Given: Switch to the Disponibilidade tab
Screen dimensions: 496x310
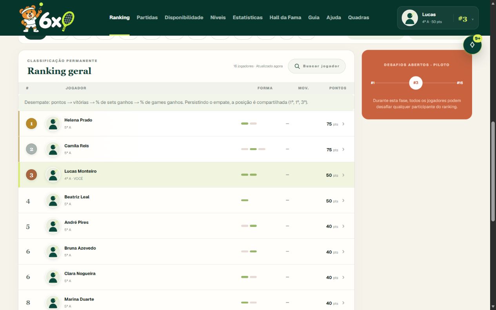Looking at the screenshot, I should pos(184,18).
